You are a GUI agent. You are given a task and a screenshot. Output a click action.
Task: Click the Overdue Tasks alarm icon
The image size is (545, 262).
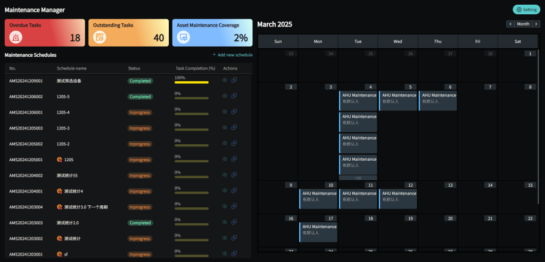point(16,37)
